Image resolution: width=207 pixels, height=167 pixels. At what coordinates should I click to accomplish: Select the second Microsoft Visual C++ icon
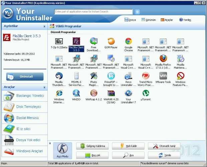[x=146, y=59]
